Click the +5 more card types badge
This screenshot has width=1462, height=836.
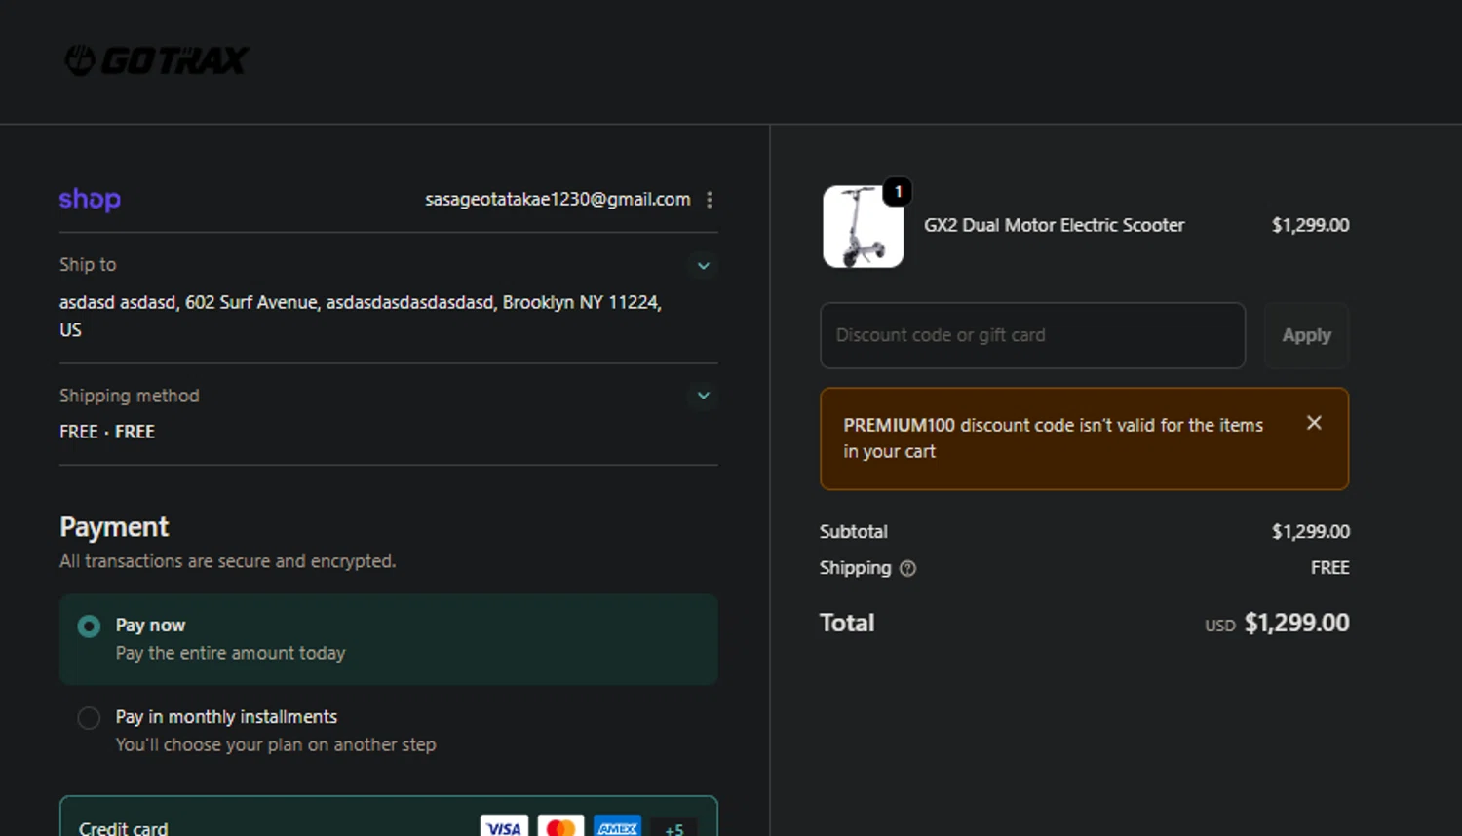tap(673, 828)
